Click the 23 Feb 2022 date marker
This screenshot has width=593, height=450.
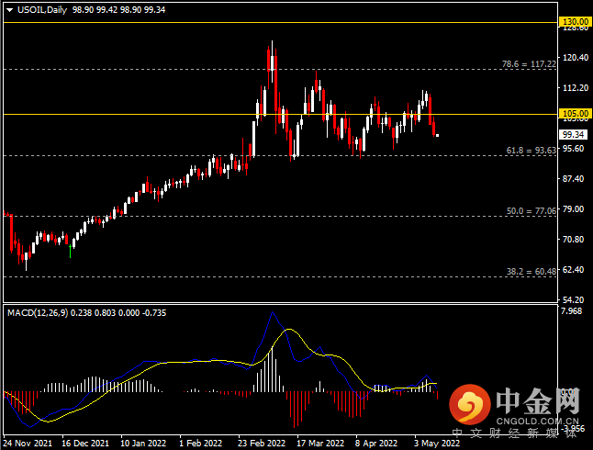(261, 441)
